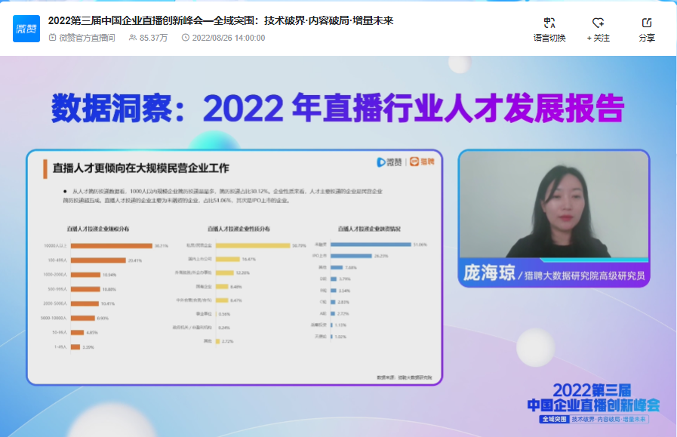Open the 语言切换 language switch icon
Viewport: 677px width, 437px height.
coord(549,23)
